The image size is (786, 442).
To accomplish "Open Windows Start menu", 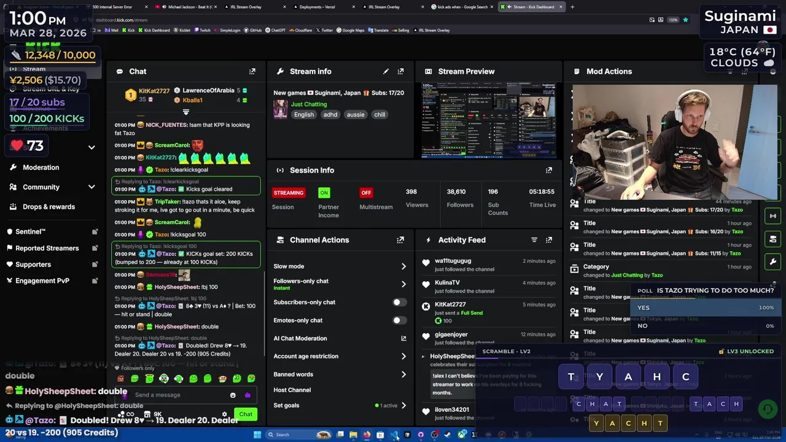I will click(257, 435).
